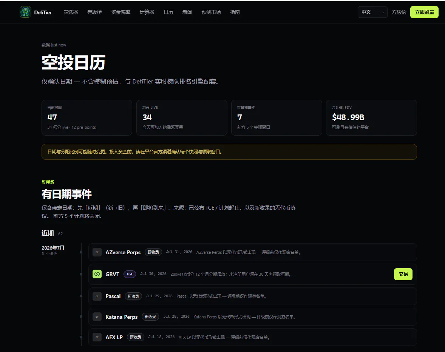Click the GRVT event name

click(113, 274)
